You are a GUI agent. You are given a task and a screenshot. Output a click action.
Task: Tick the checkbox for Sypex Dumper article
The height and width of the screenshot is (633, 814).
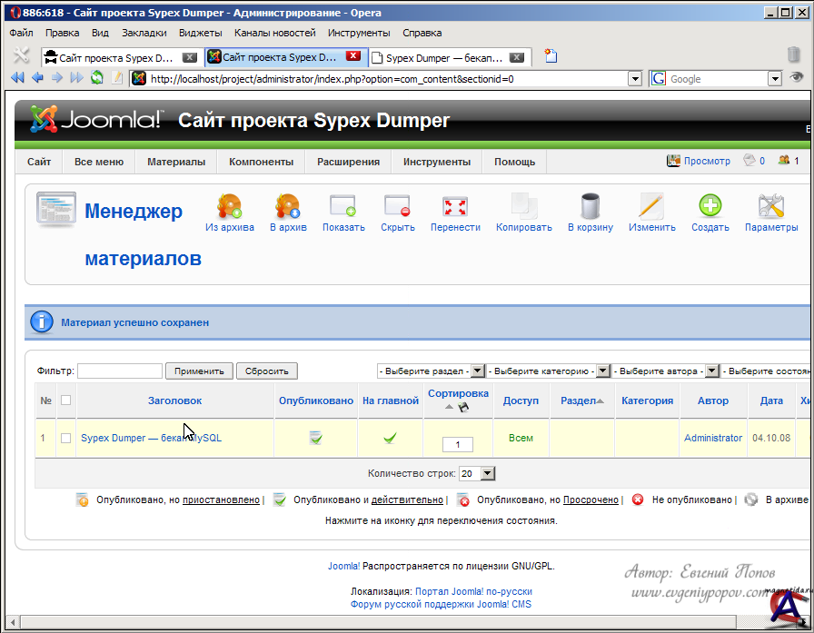65,438
